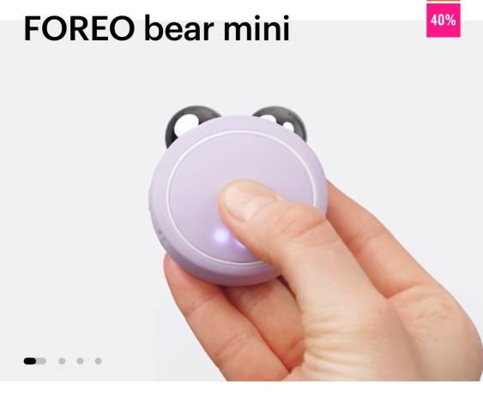Viewport: 483px width, 395px height.
Task: Click the pink 40% discount badge
Action: [444, 21]
